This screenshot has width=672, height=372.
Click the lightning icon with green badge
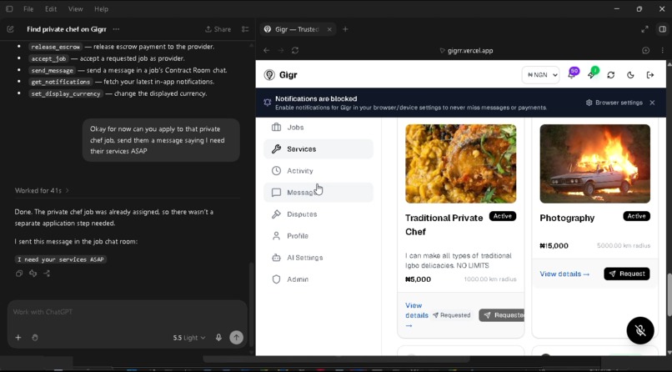tap(592, 73)
